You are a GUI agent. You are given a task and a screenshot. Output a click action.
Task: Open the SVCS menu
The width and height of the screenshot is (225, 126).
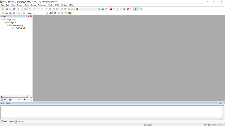(x=57, y=5)
